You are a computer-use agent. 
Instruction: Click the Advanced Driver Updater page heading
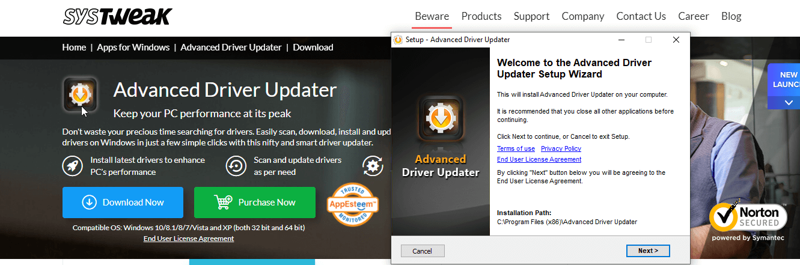click(x=225, y=90)
